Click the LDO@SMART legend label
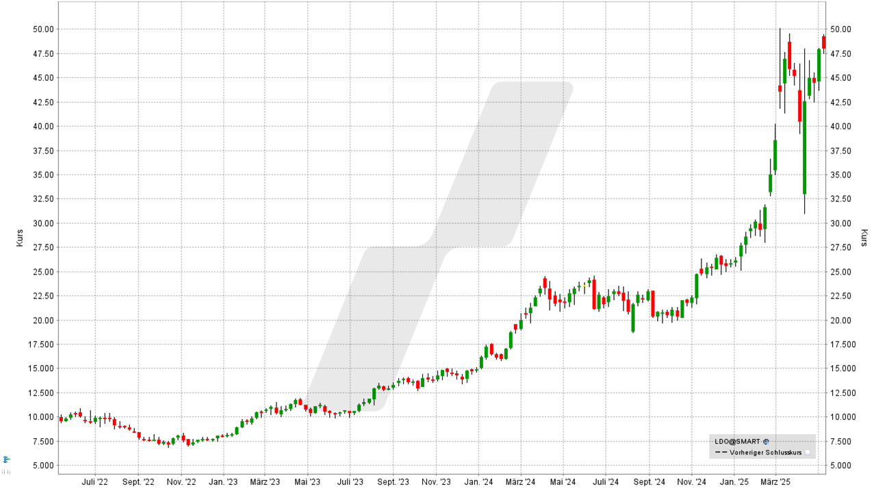Image resolution: width=876 pixels, height=493 pixels. click(737, 442)
